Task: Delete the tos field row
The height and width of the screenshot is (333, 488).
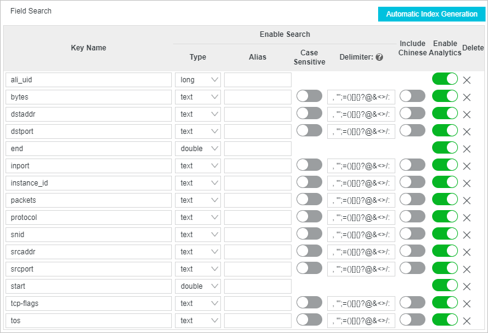Action: pyautogui.click(x=467, y=321)
